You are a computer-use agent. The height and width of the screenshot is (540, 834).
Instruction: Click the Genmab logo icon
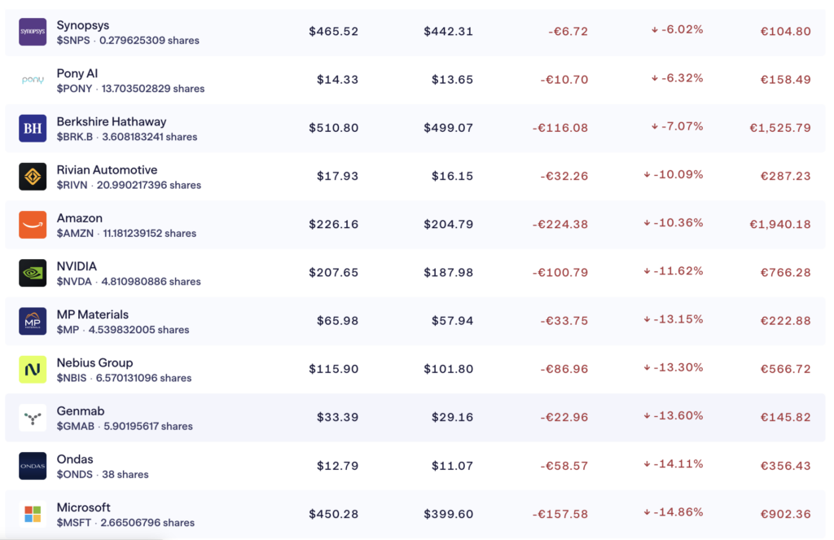(x=33, y=418)
